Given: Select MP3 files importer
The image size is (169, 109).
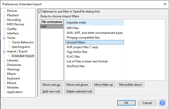Looking at the screenshot, I should coord(95,28).
